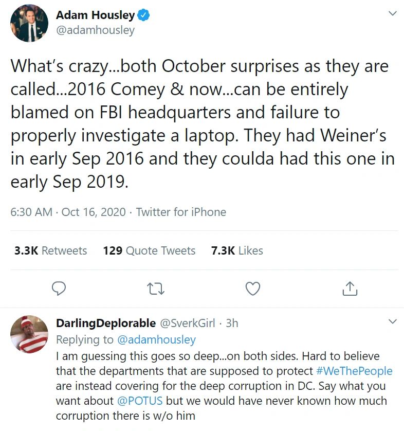
Task: Open the #WeThePeople hashtag
Action: coord(354,371)
